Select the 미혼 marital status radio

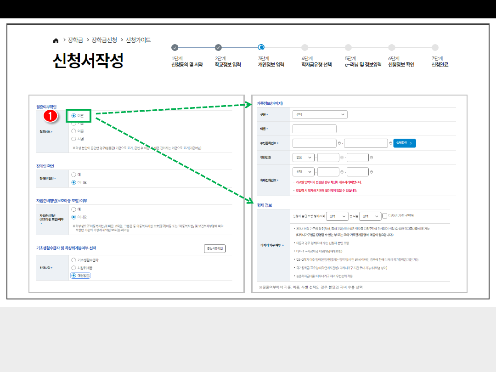point(73,116)
